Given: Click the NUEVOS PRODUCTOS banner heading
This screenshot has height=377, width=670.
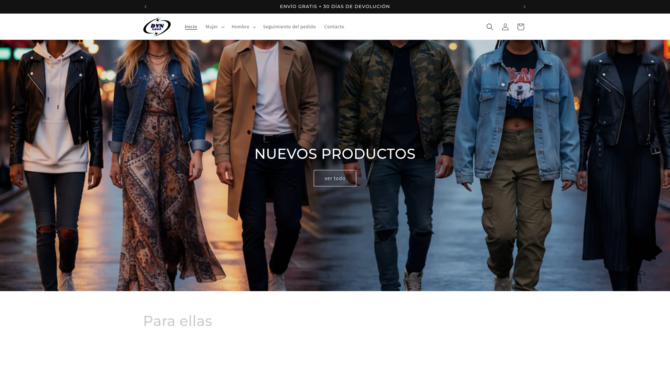Looking at the screenshot, I should (335, 154).
